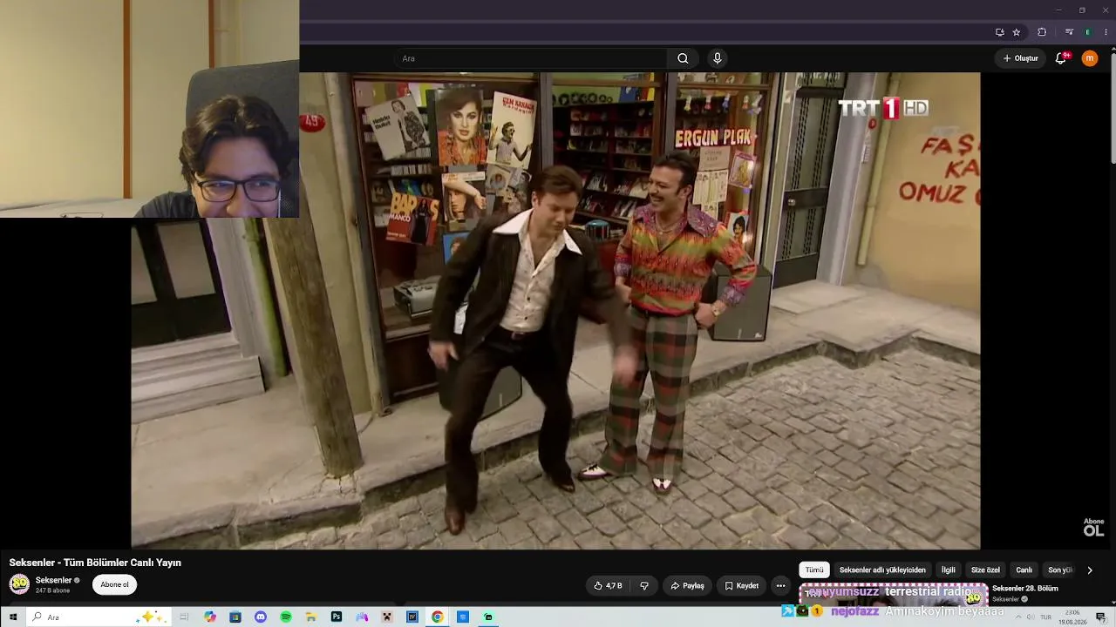Open YouTube notifications bell
This screenshot has width=1116, height=627.
(x=1061, y=58)
